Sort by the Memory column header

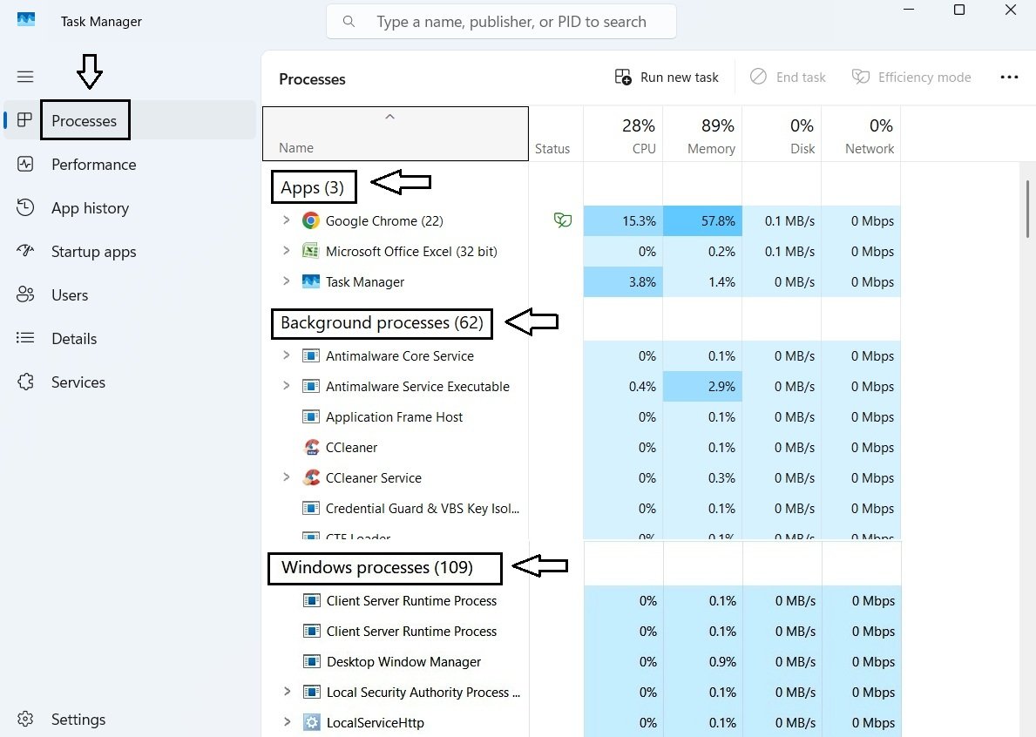(702, 134)
